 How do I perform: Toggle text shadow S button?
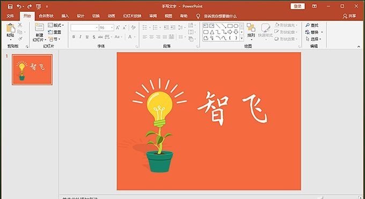click(94, 37)
